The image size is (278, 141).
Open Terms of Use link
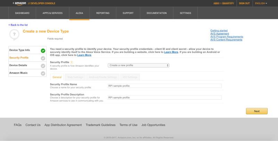128,125
